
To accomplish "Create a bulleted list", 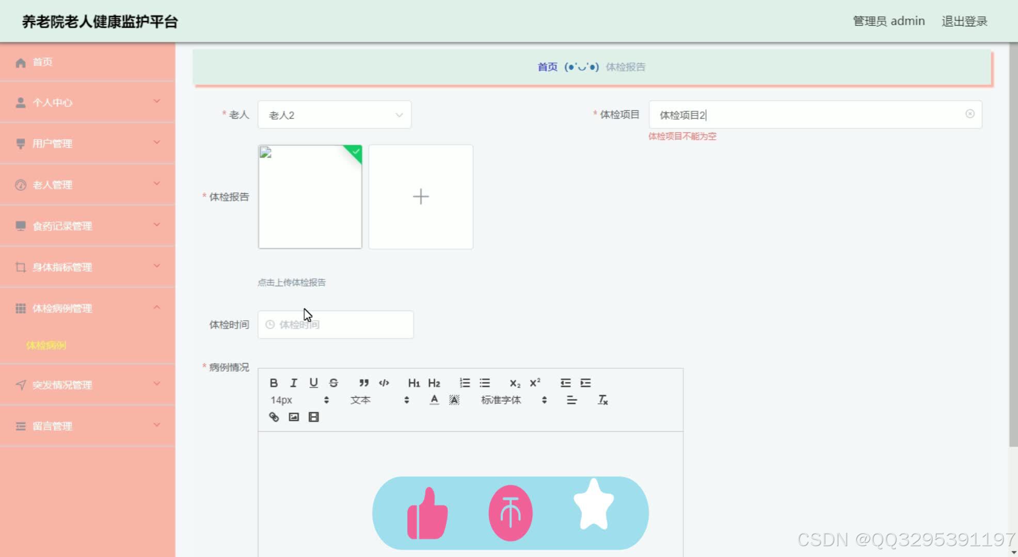I will click(x=485, y=383).
